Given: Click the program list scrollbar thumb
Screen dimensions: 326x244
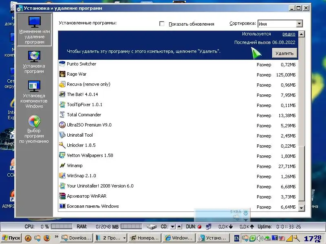Looking at the screenshot, I should point(302,173).
